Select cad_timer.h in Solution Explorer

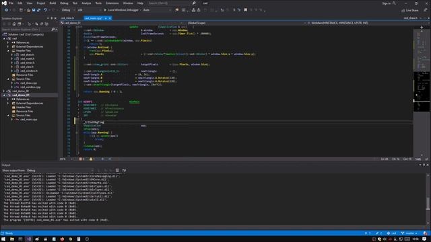27,63
